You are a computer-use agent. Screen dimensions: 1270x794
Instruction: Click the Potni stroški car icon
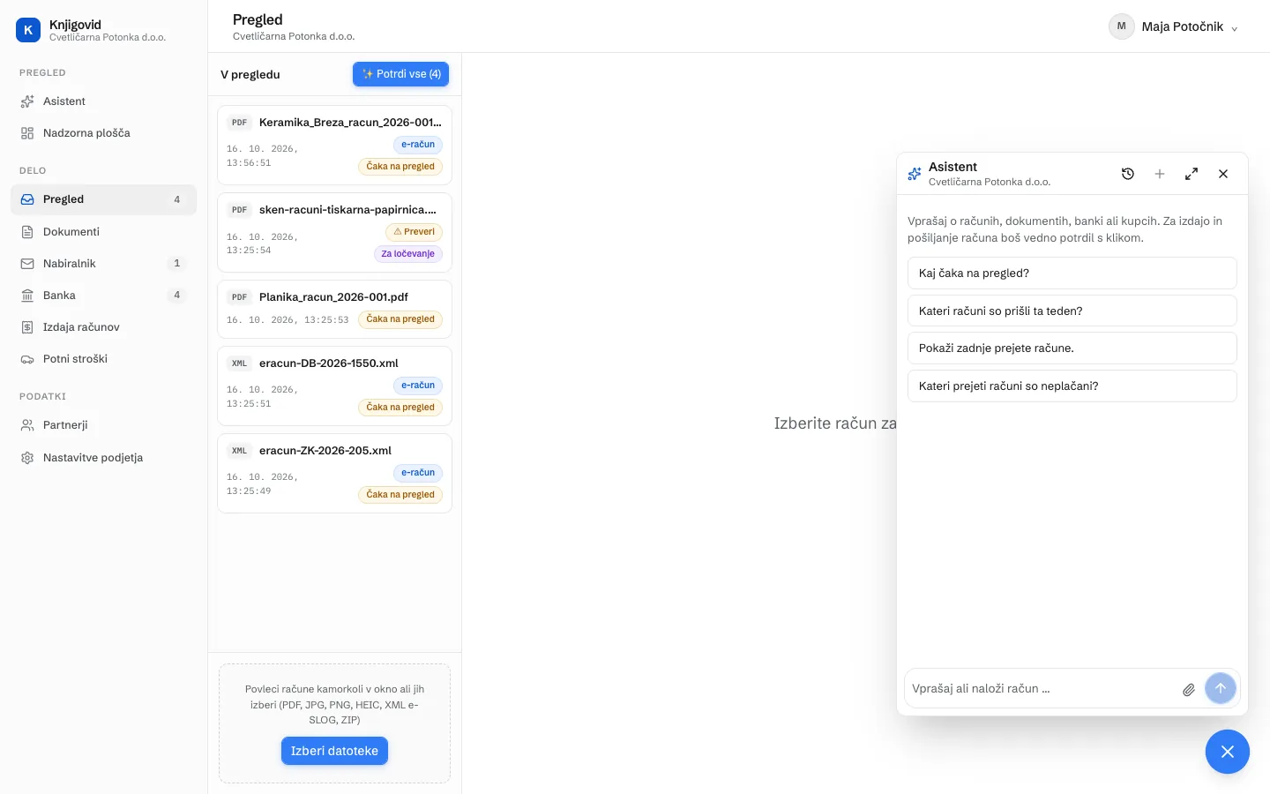click(27, 359)
